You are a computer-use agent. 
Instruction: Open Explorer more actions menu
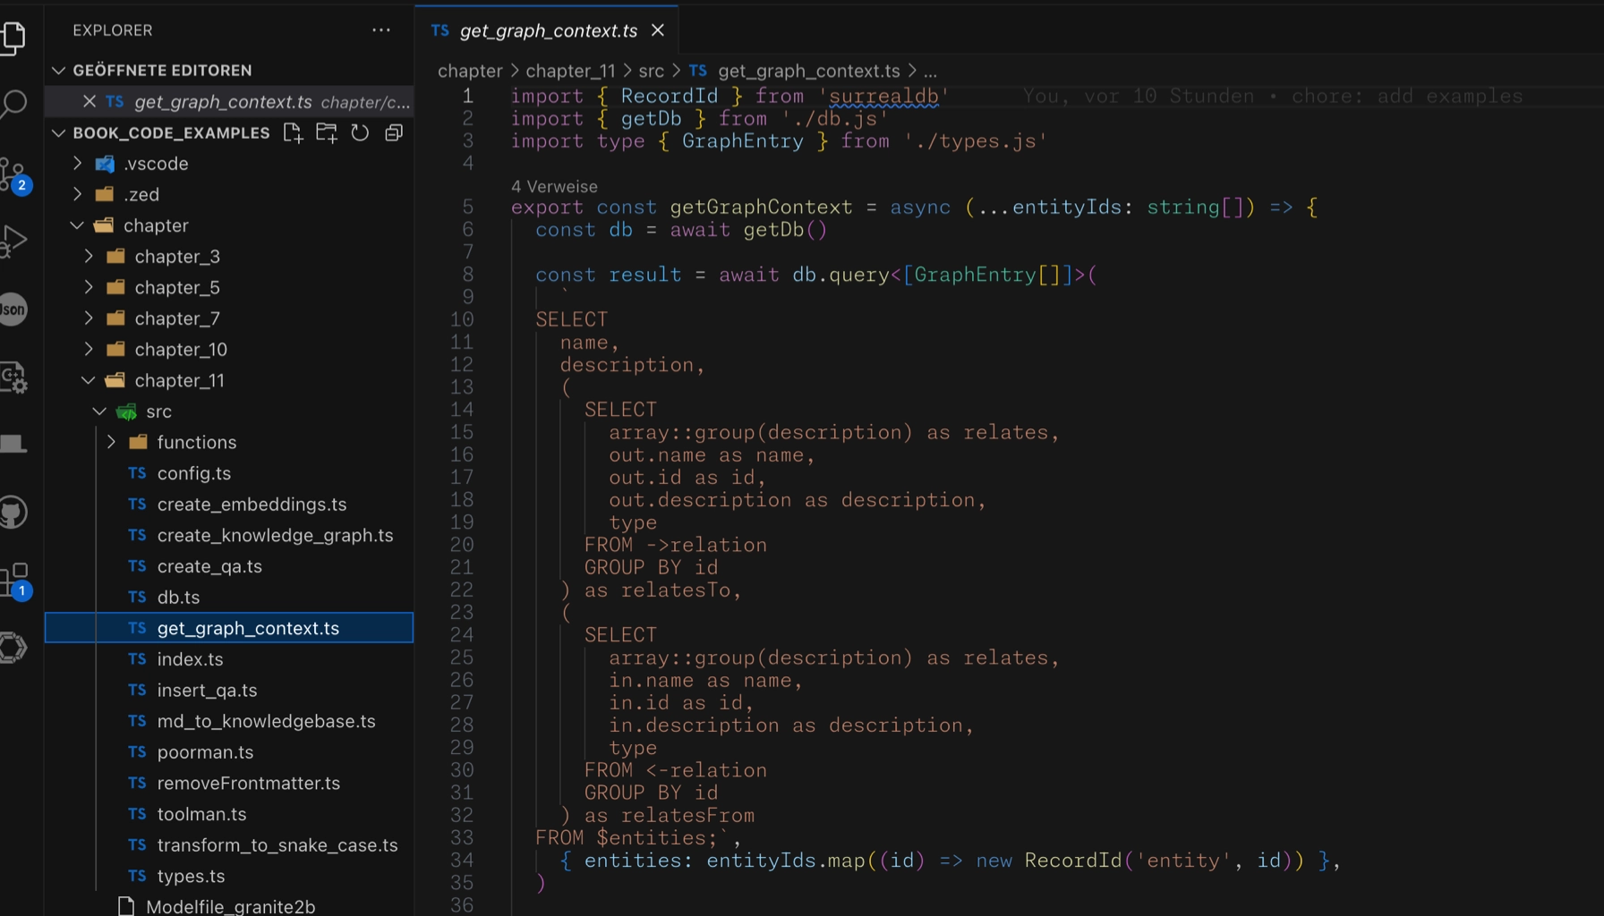tap(381, 30)
